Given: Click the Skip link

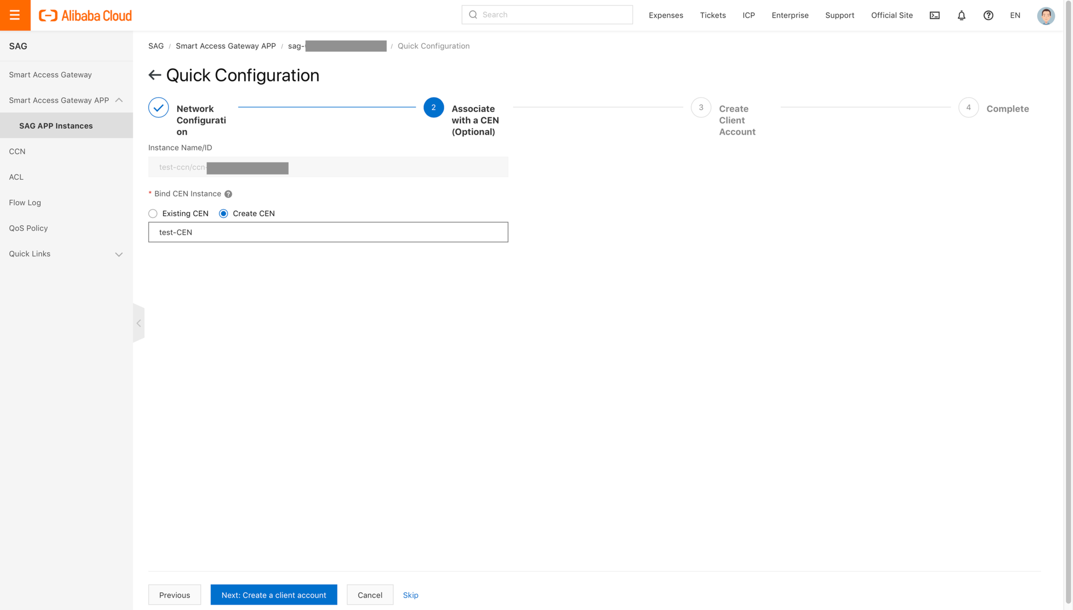Looking at the screenshot, I should (410, 595).
